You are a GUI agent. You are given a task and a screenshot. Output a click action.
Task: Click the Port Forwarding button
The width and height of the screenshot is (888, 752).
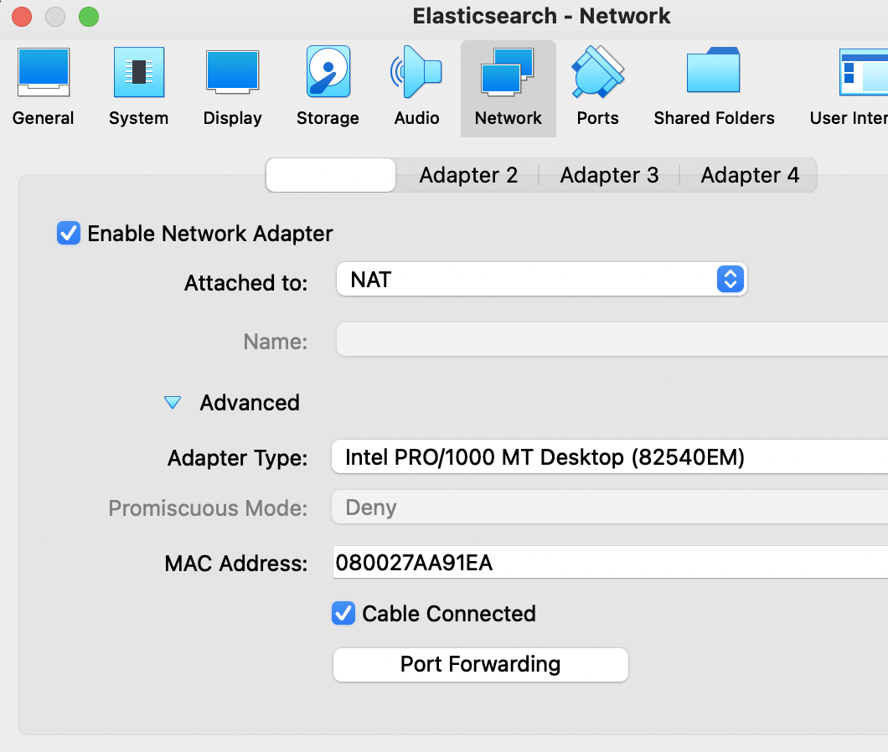(480, 664)
